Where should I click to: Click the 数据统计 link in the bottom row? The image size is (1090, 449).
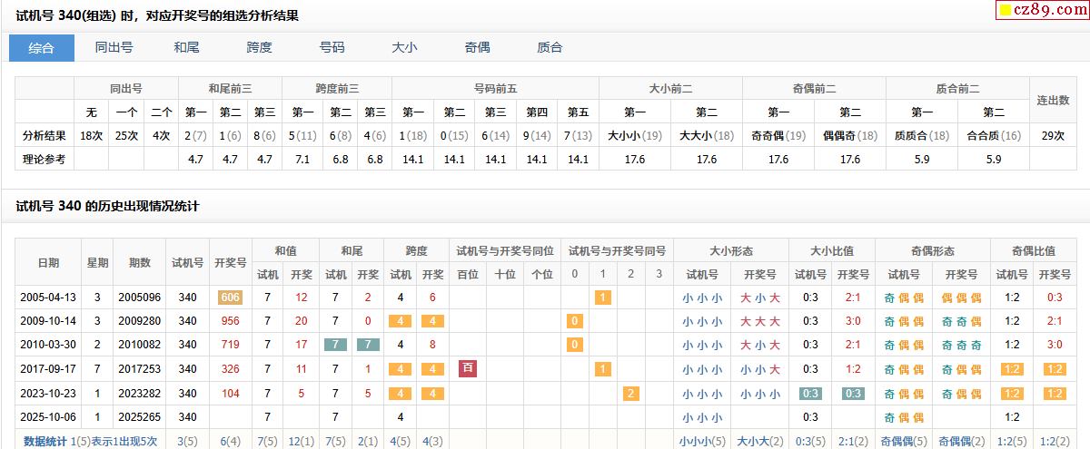click(45, 441)
